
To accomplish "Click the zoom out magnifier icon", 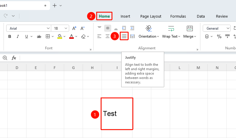I will (x=5, y=58).
